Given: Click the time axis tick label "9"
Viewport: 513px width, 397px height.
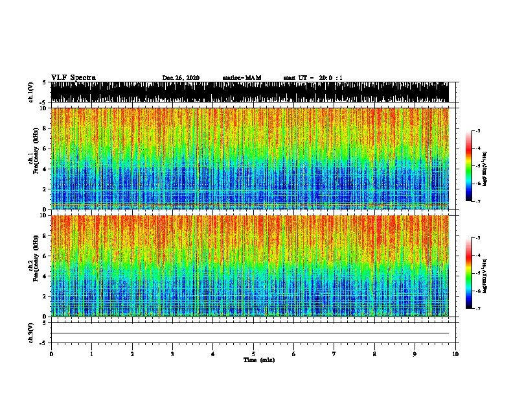Looking at the screenshot, I should tap(415, 354).
